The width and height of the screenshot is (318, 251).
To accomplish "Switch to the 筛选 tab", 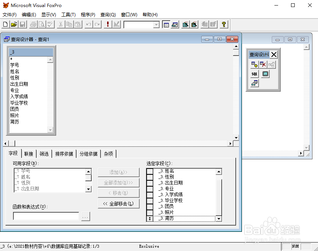I will point(44,154).
